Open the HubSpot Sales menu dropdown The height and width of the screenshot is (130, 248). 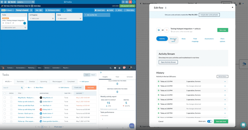tap(40, 68)
